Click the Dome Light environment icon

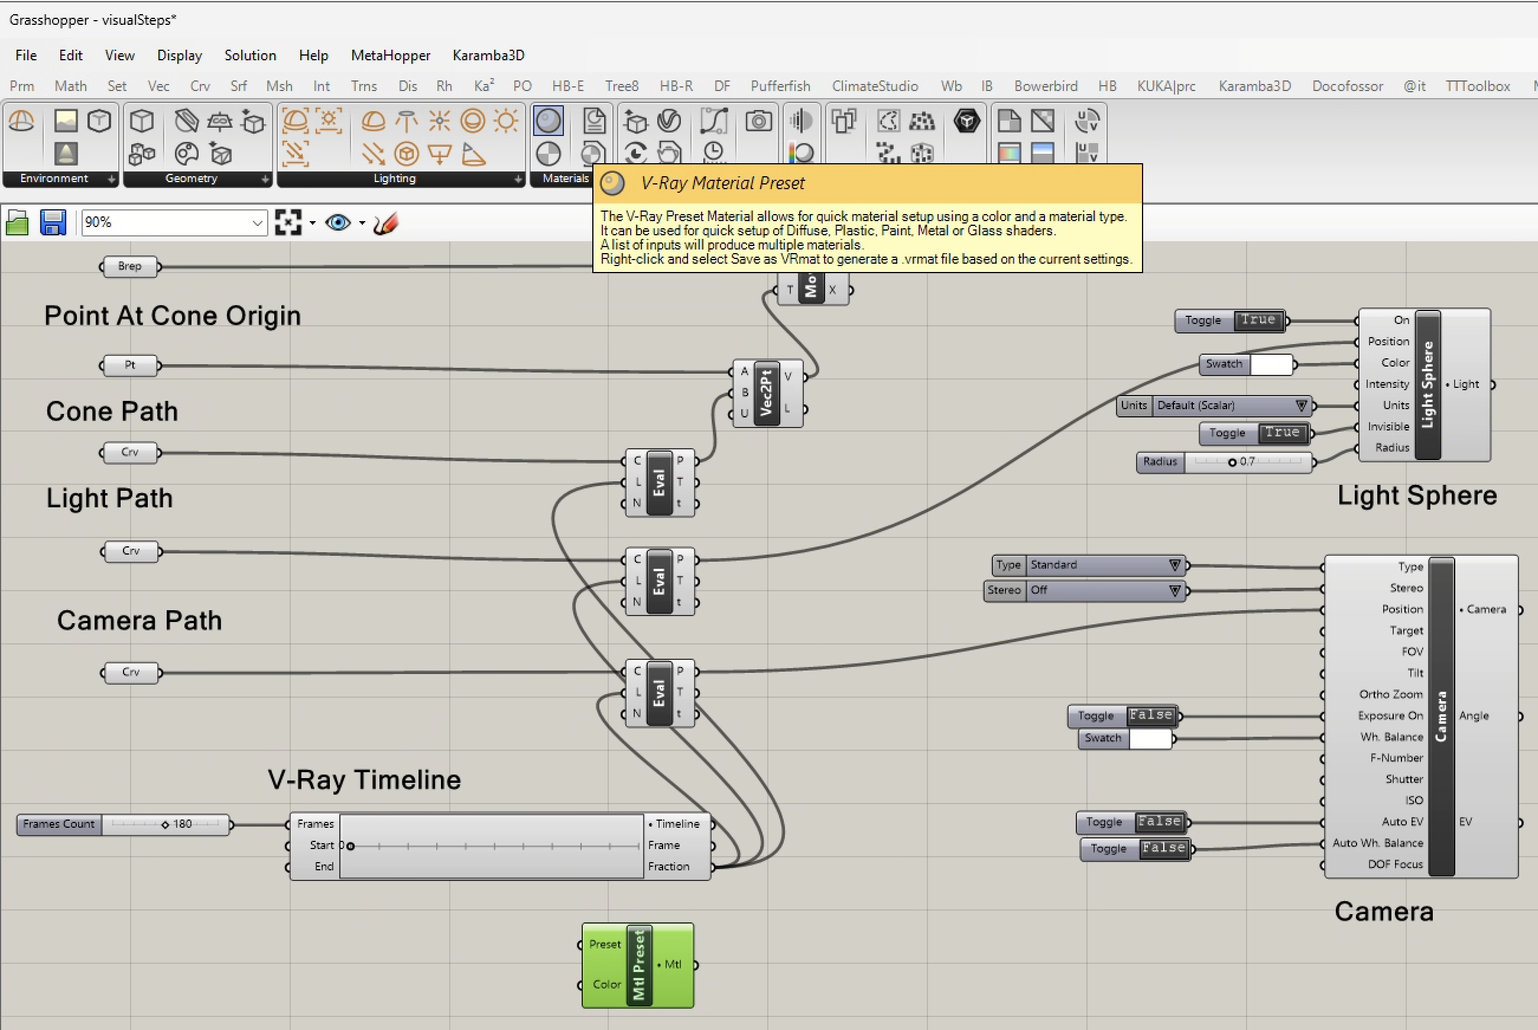21,121
